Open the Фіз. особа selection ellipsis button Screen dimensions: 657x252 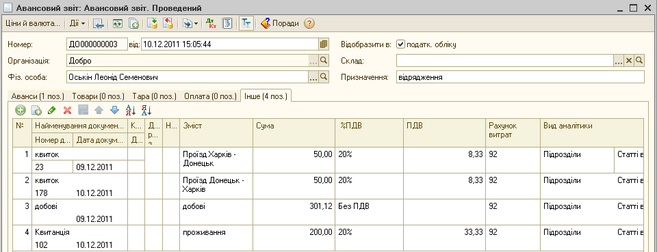tap(313, 77)
